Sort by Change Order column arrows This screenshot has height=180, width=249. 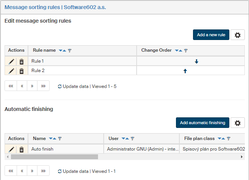[178, 51]
